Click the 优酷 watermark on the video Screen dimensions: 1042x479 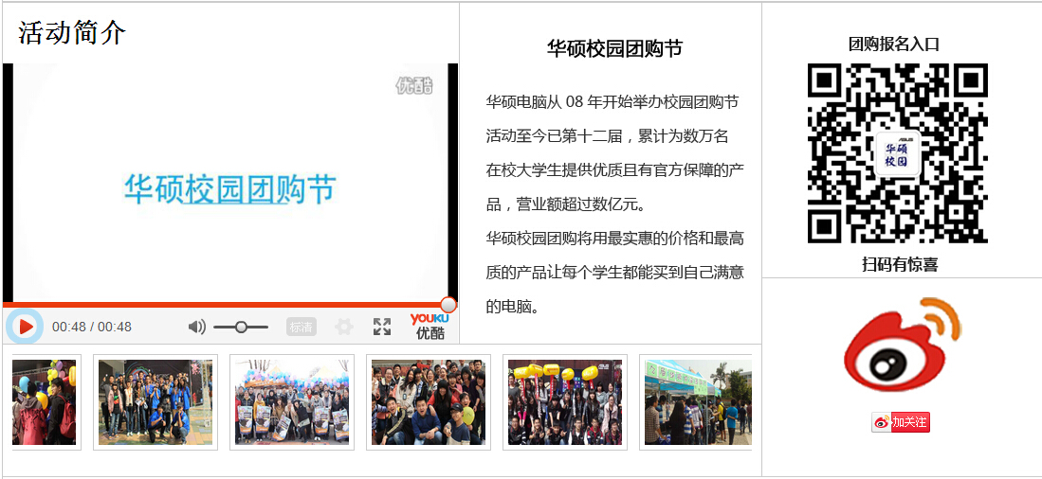coord(414,85)
